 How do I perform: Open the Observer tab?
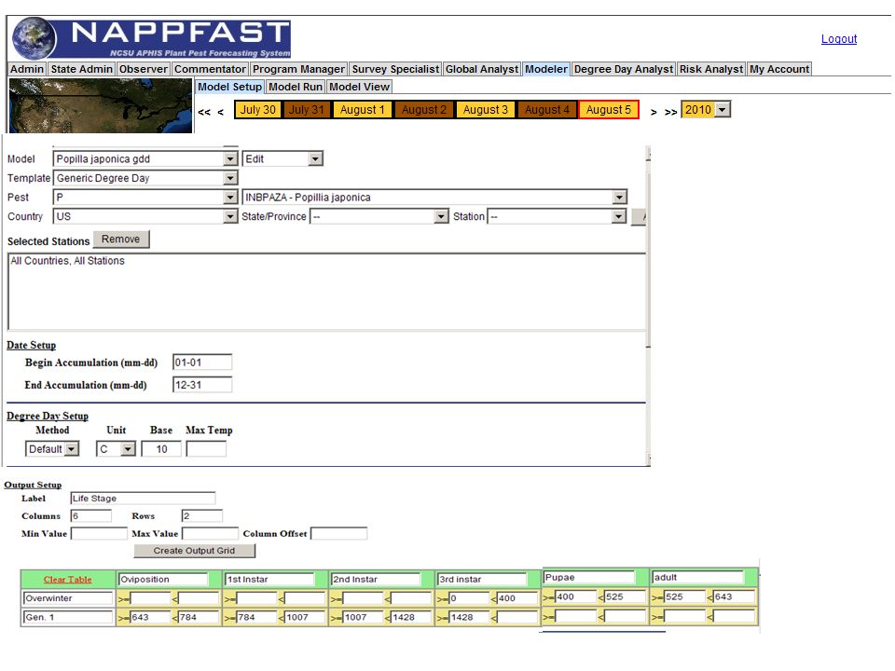[x=144, y=69]
